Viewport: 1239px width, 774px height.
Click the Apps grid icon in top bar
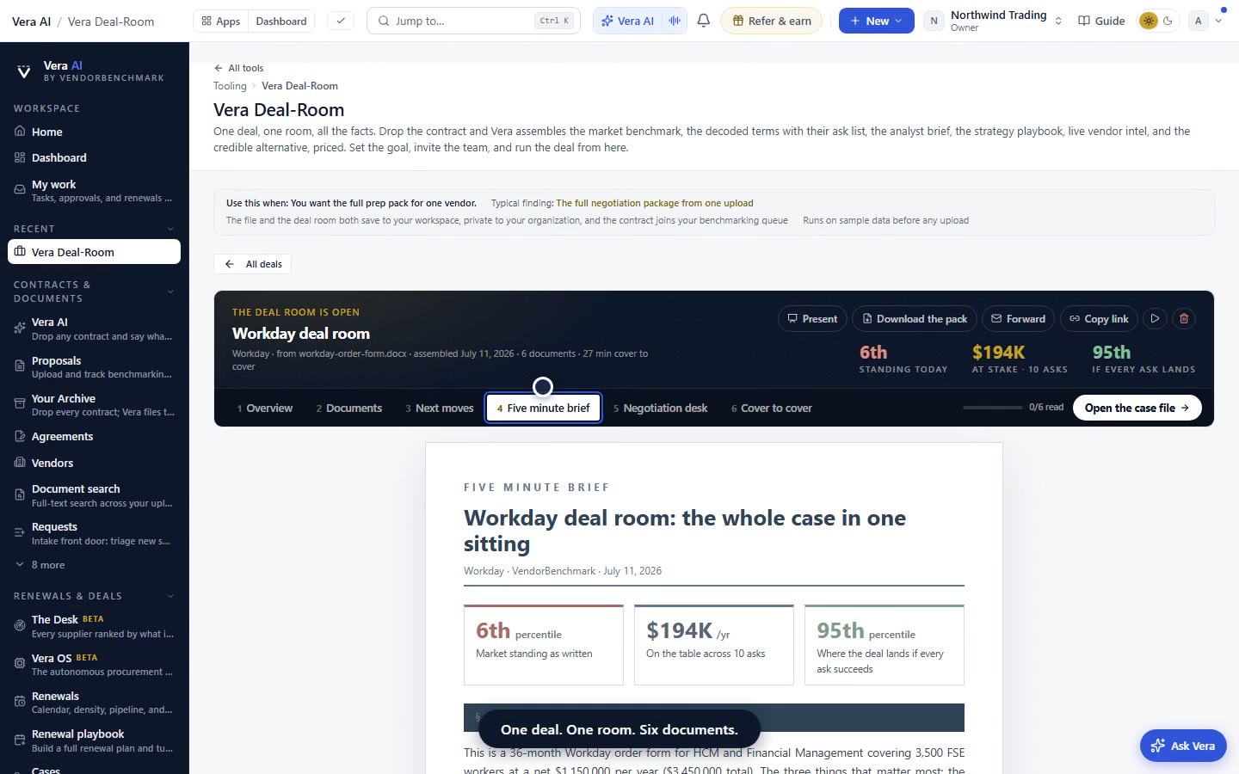tap(206, 21)
